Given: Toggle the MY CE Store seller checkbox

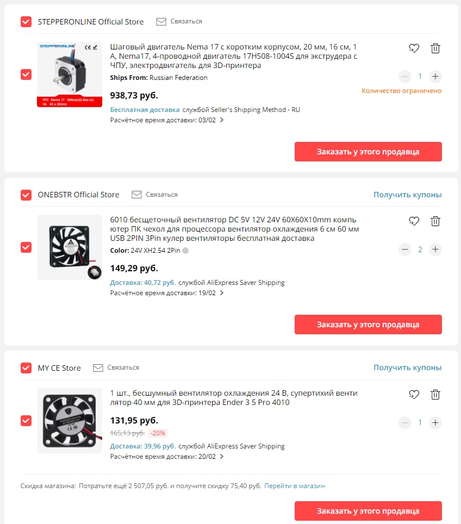Looking at the screenshot, I should pos(26,368).
